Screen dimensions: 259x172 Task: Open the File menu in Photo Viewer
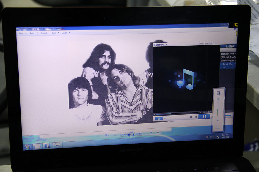(21, 33)
